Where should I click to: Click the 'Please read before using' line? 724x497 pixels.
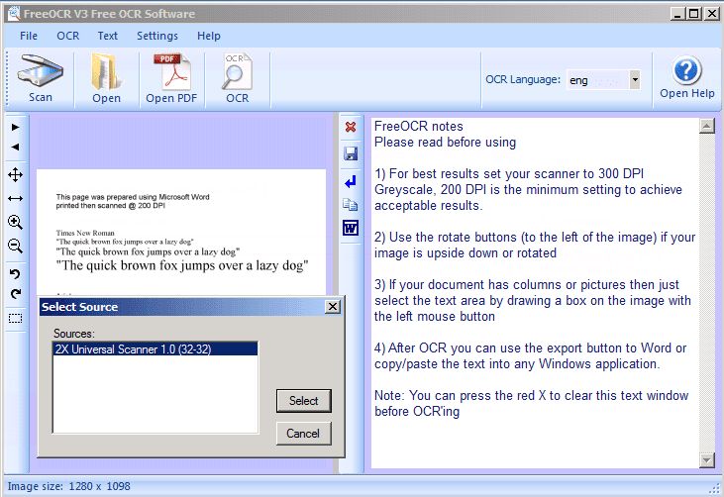[x=445, y=143]
